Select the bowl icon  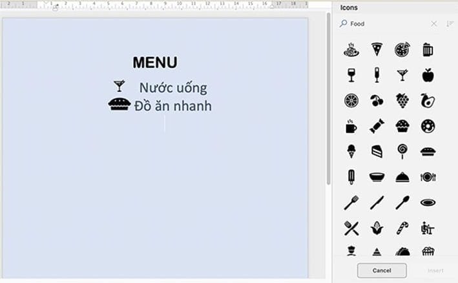(x=377, y=177)
